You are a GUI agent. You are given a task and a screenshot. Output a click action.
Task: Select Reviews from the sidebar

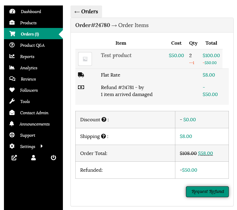[x=28, y=79]
